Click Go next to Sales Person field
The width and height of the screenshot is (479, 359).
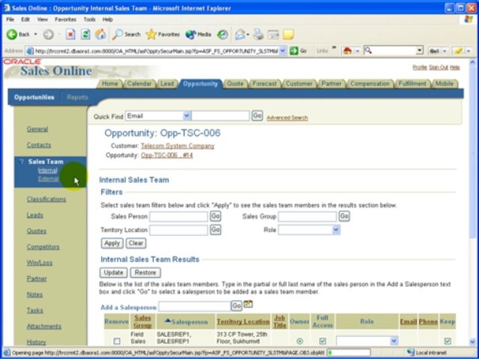216,216
